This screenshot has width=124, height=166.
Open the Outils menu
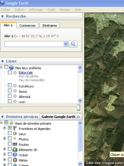pos(51,10)
